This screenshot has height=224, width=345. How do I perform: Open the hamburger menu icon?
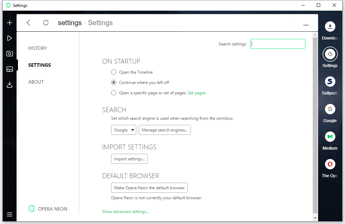(9, 214)
